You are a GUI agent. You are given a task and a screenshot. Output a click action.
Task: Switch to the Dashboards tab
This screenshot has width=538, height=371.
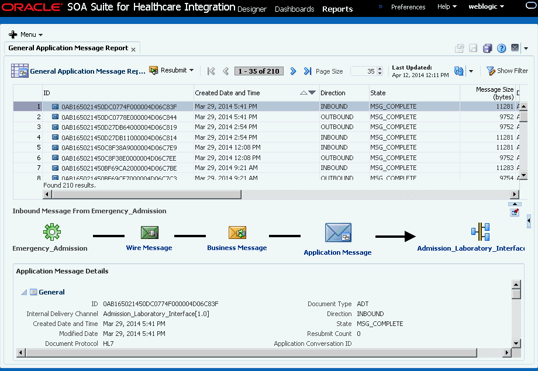(294, 9)
